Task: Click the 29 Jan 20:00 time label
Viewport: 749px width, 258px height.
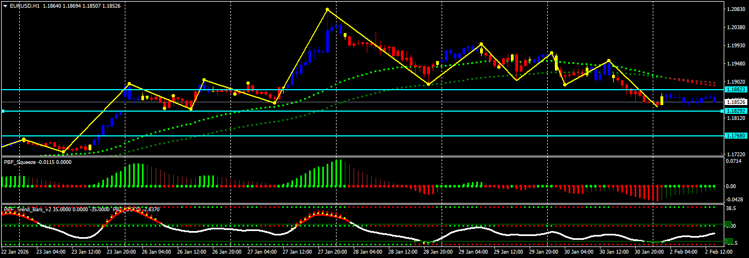Action: click(543, 251)
